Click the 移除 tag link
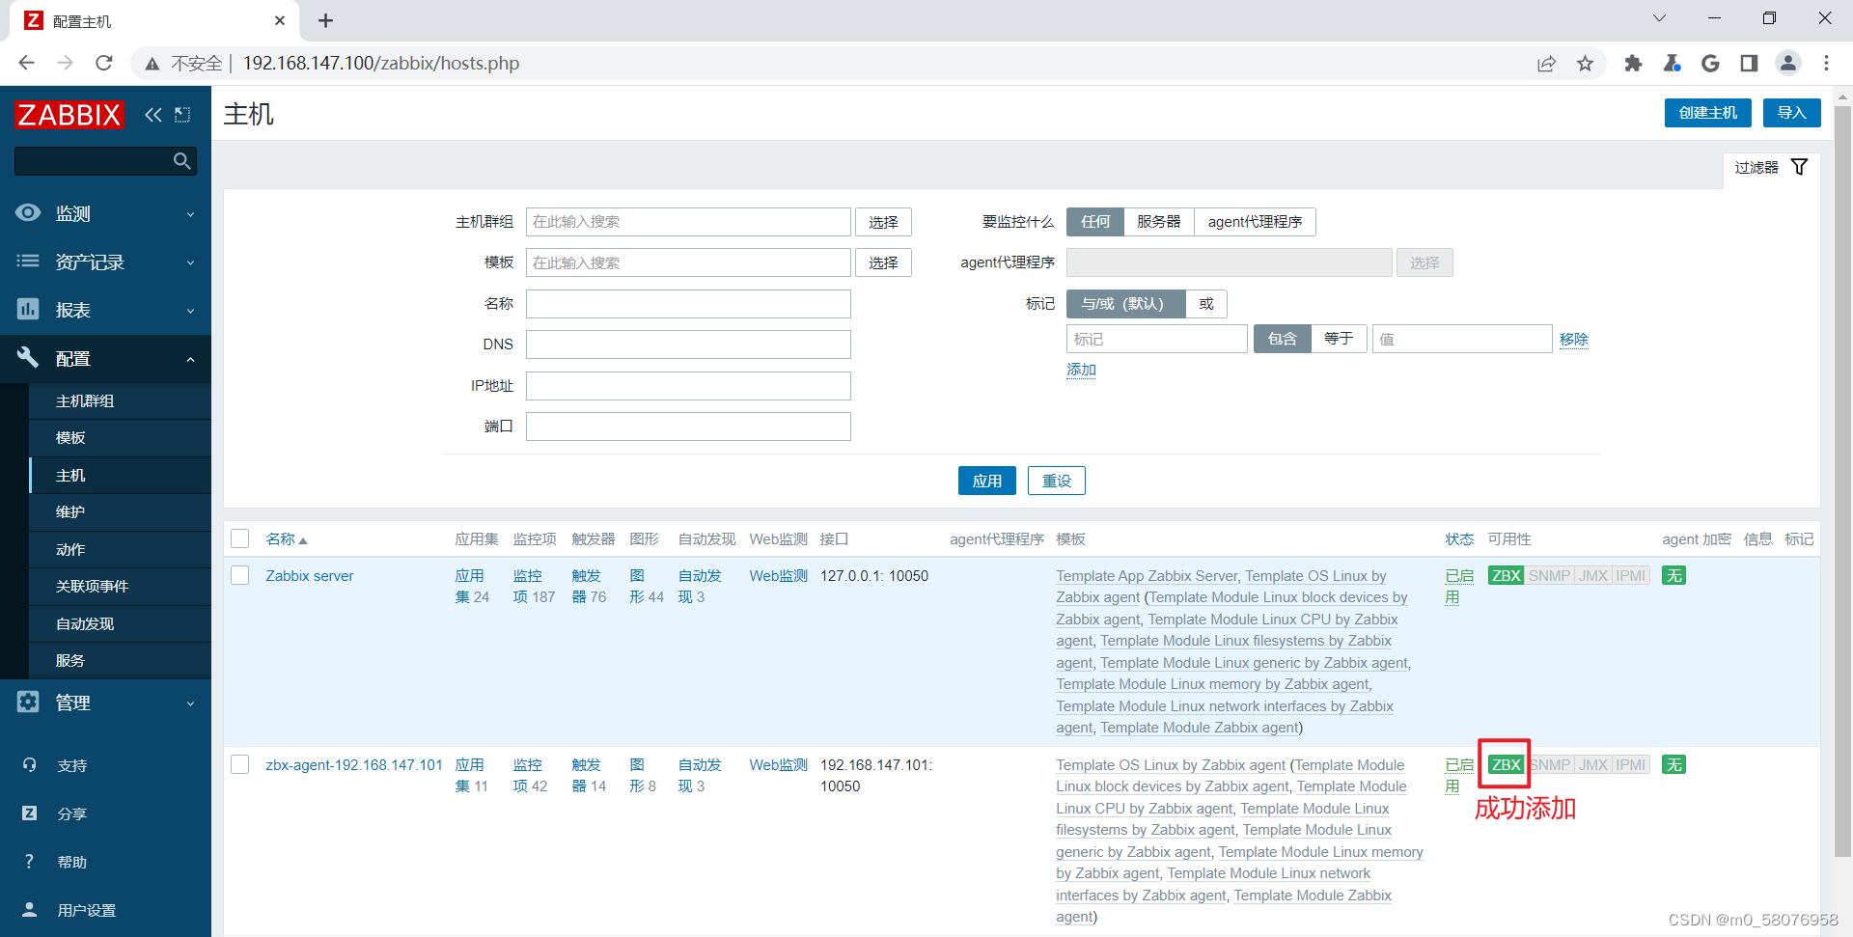 1573,339
